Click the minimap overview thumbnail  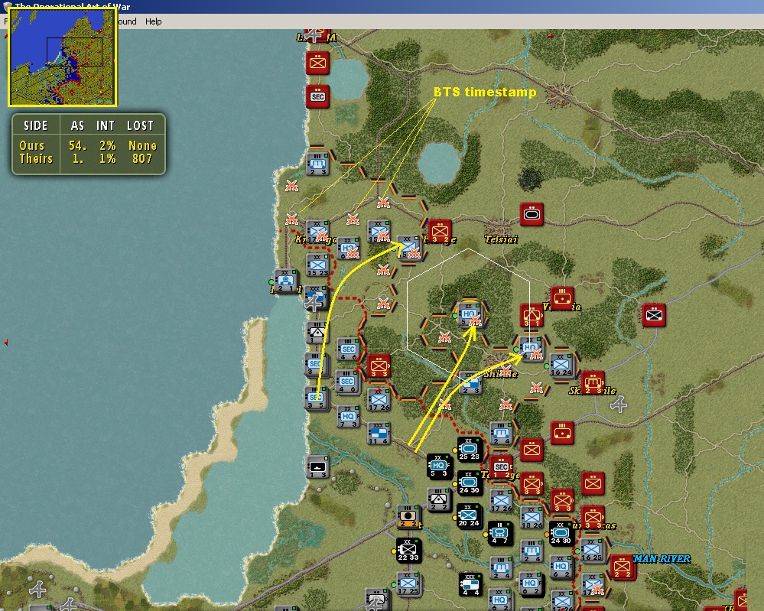coord(63,57)
